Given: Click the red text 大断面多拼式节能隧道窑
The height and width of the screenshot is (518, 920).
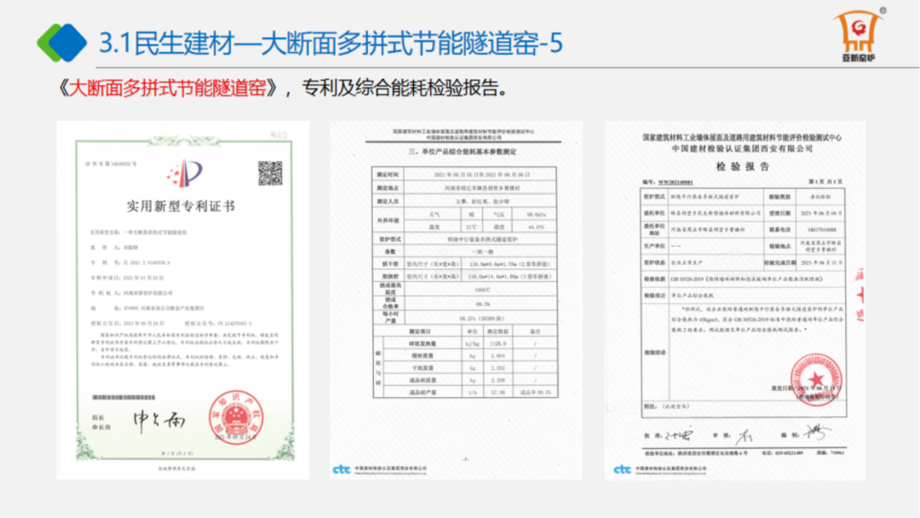Looking at the screenshot, I should pos(170,88).
